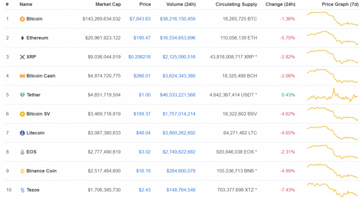Screen dimensions: 360x199
Task: Open the Ethereum name link
Action: pyautogui.click(x=37, y=38)
